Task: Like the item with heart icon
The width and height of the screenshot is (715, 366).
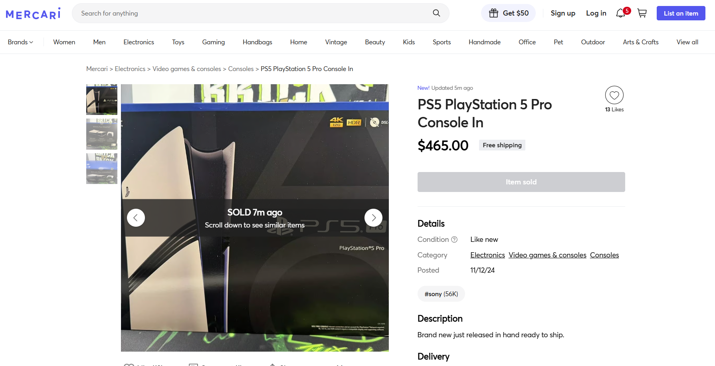Action: coord(614,95)
